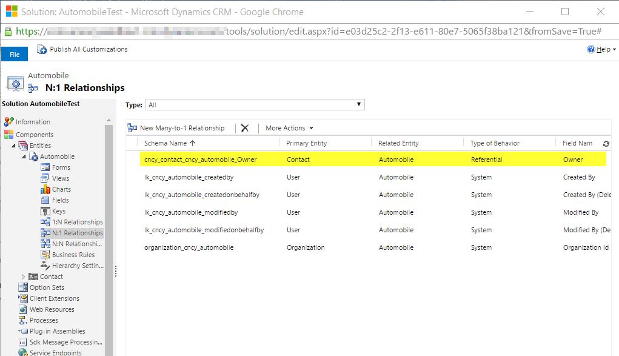Image resolution: width=619 pixels, height=356 pixels.
Task: Open the File menu
Action: 15,55
